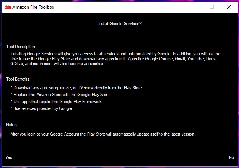Click the 'Install Google Services?' heading
Viewport: 239px width, 168px height.
[x=120, y=24]
